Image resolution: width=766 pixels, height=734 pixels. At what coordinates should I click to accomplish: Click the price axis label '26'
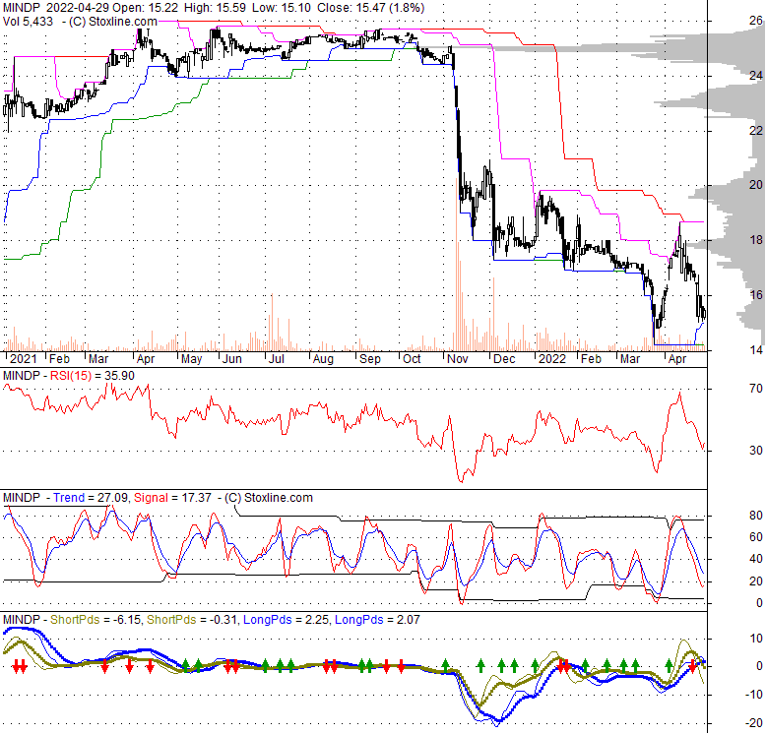756,21
